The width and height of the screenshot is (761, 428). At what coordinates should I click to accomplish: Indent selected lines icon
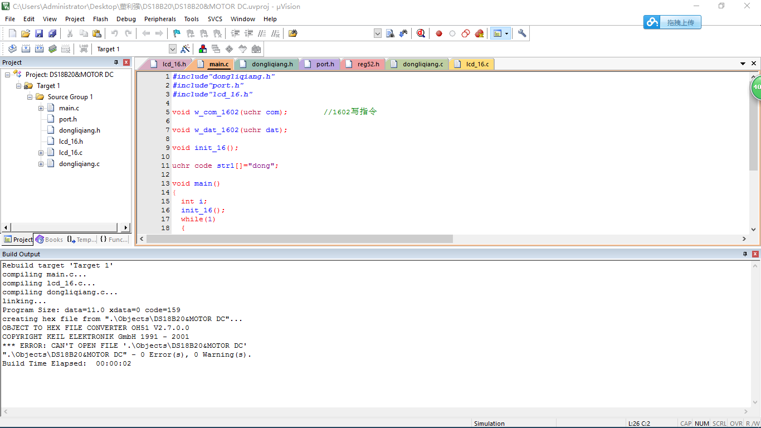pyautogui.click(x=236, y=33)
